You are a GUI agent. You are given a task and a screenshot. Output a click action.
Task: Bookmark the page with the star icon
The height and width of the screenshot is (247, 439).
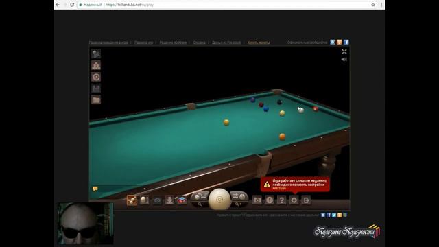coord(373,5)
